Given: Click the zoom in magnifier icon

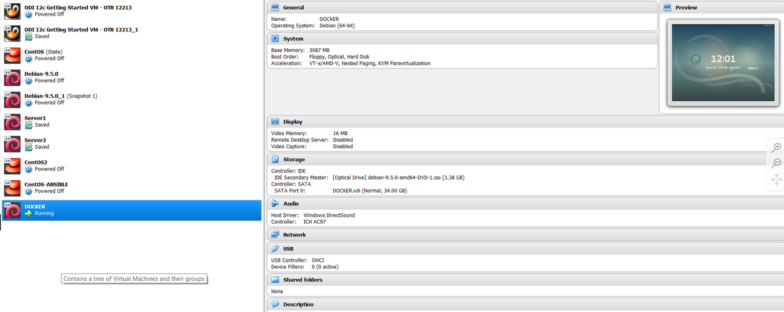Looking at the screenshot, I should pyautogui.click(x=777, y=148).
